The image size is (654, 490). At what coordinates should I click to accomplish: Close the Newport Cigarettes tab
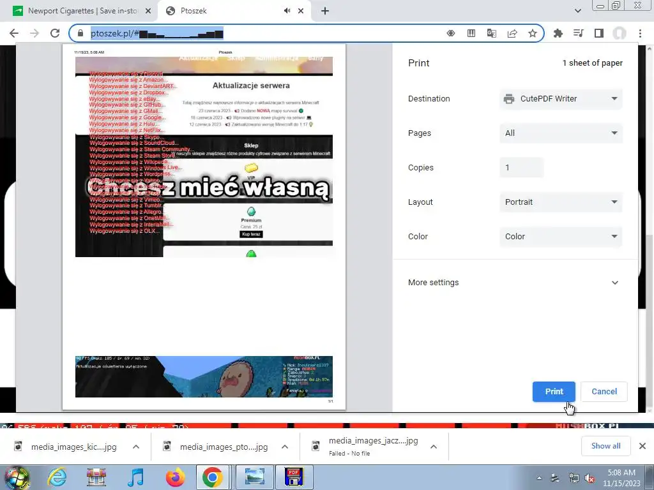(x=148, y=11)
